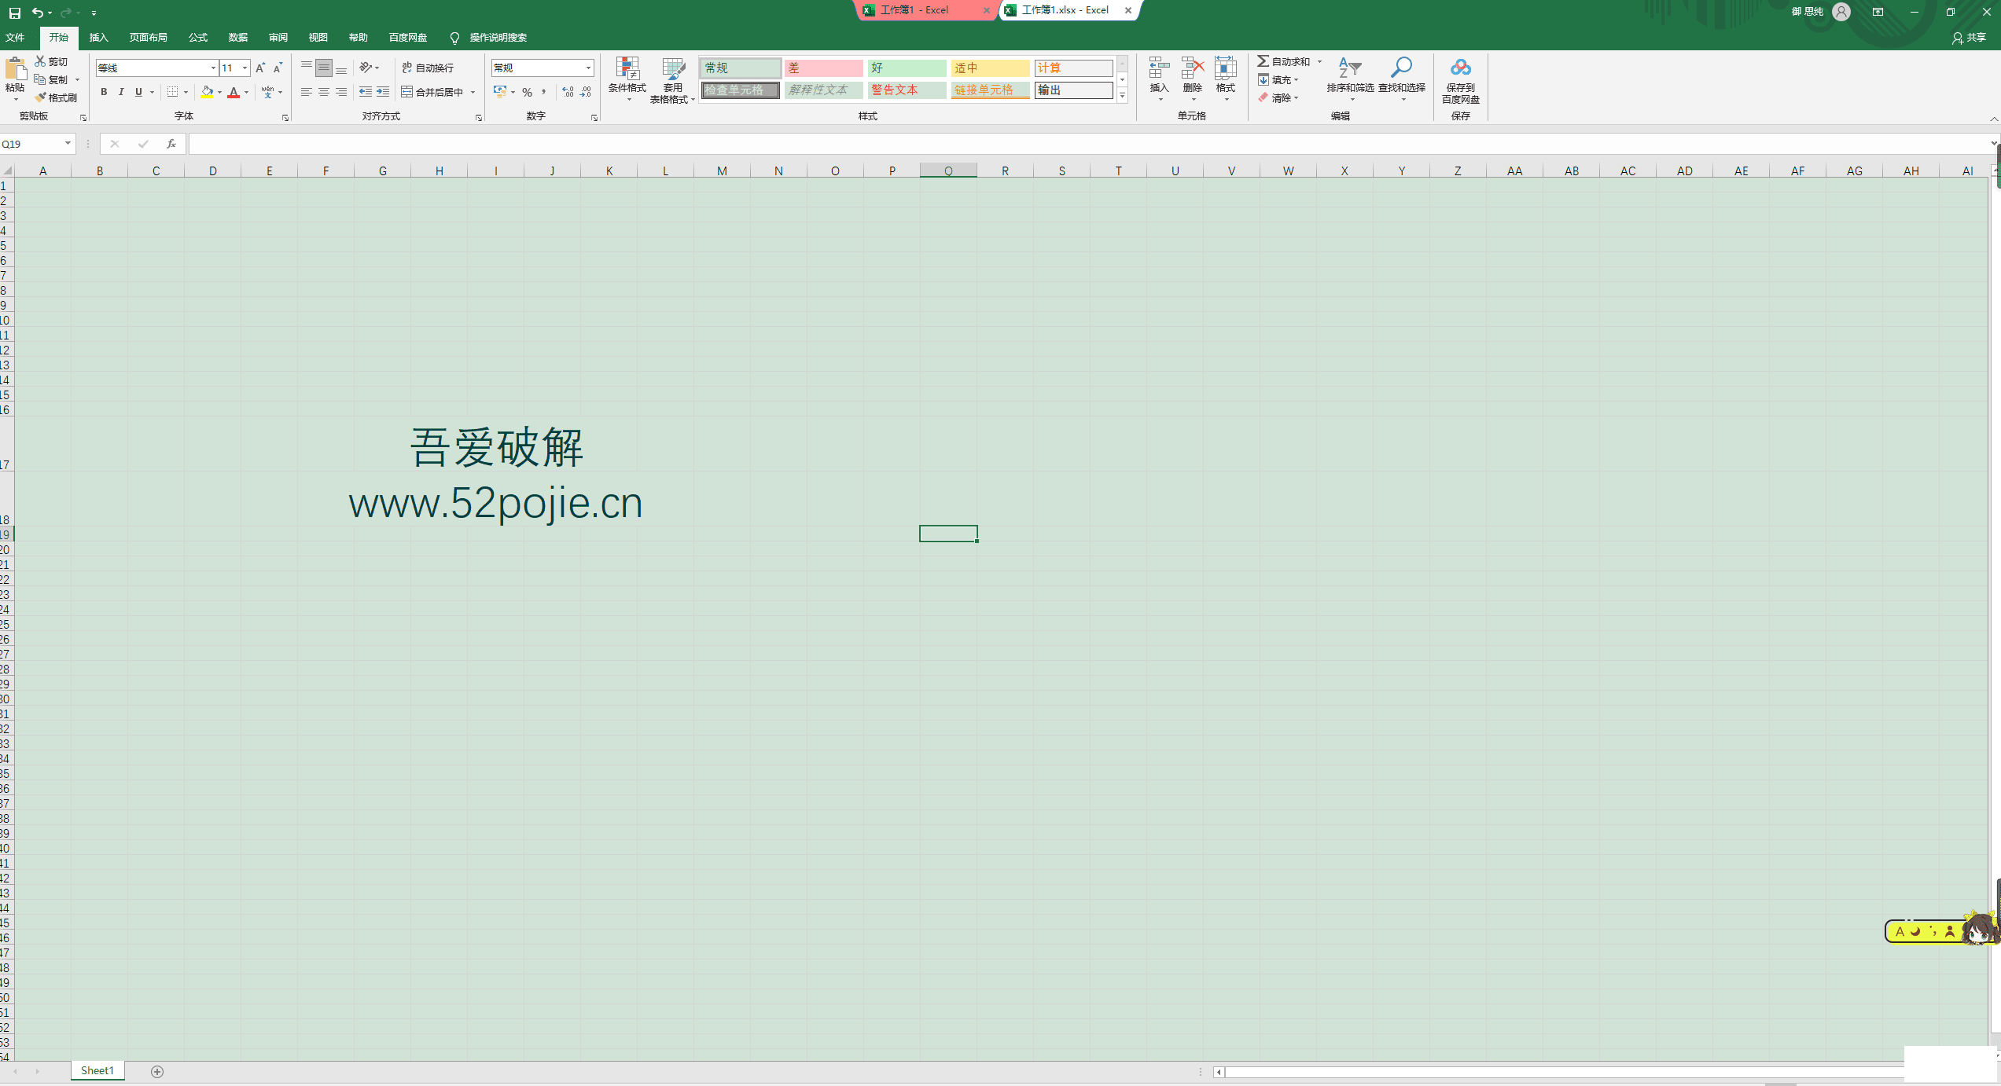The height and width of the screenshot is (1086, 2001).
Task: Toggle italic formatting
Action: (121, 92)
